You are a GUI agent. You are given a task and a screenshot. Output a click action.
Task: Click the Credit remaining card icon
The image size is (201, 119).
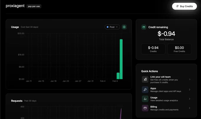144,27
